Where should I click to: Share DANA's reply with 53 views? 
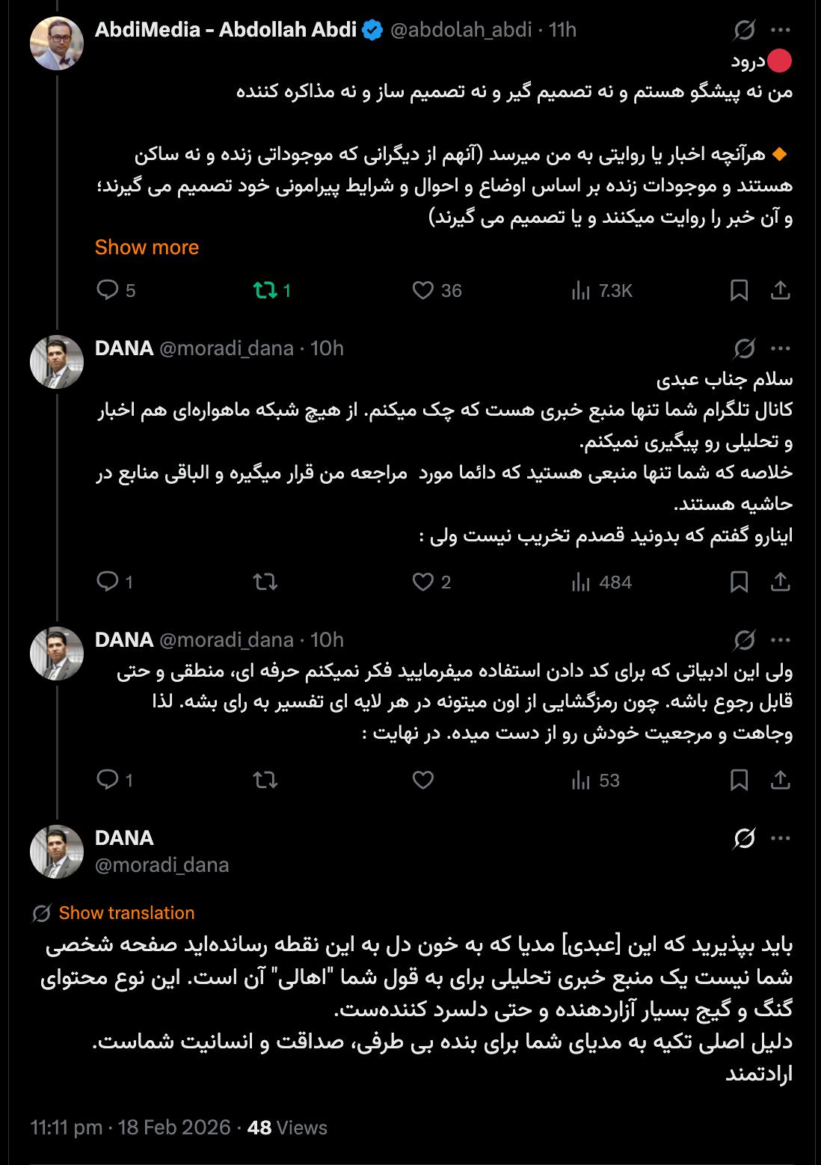[780, 781]
